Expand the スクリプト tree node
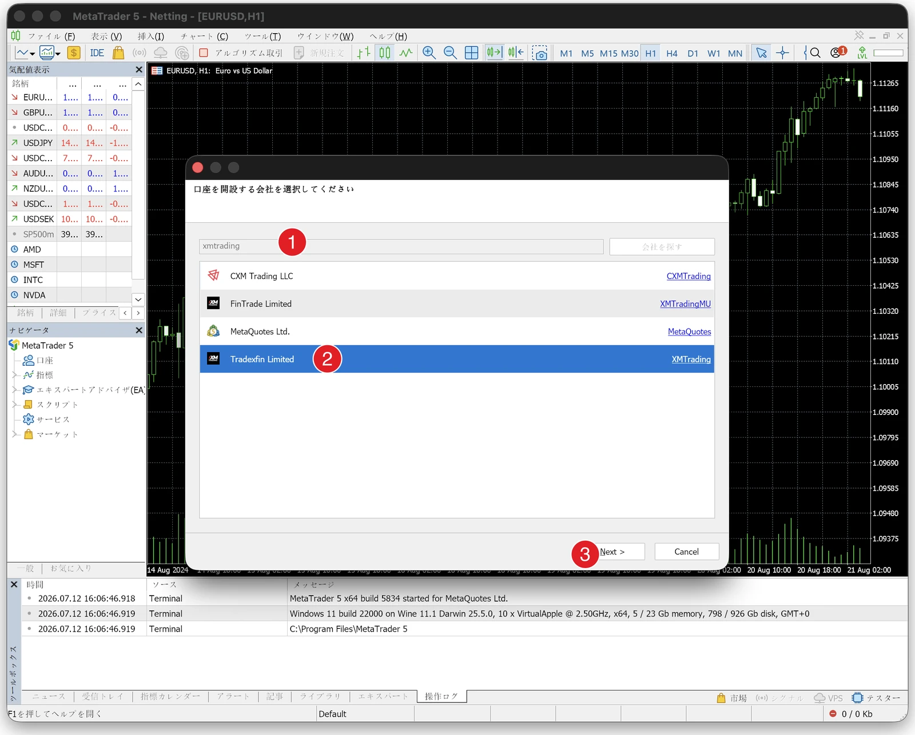The height and width of the screenshot is (735, 915). pos(14,405)
